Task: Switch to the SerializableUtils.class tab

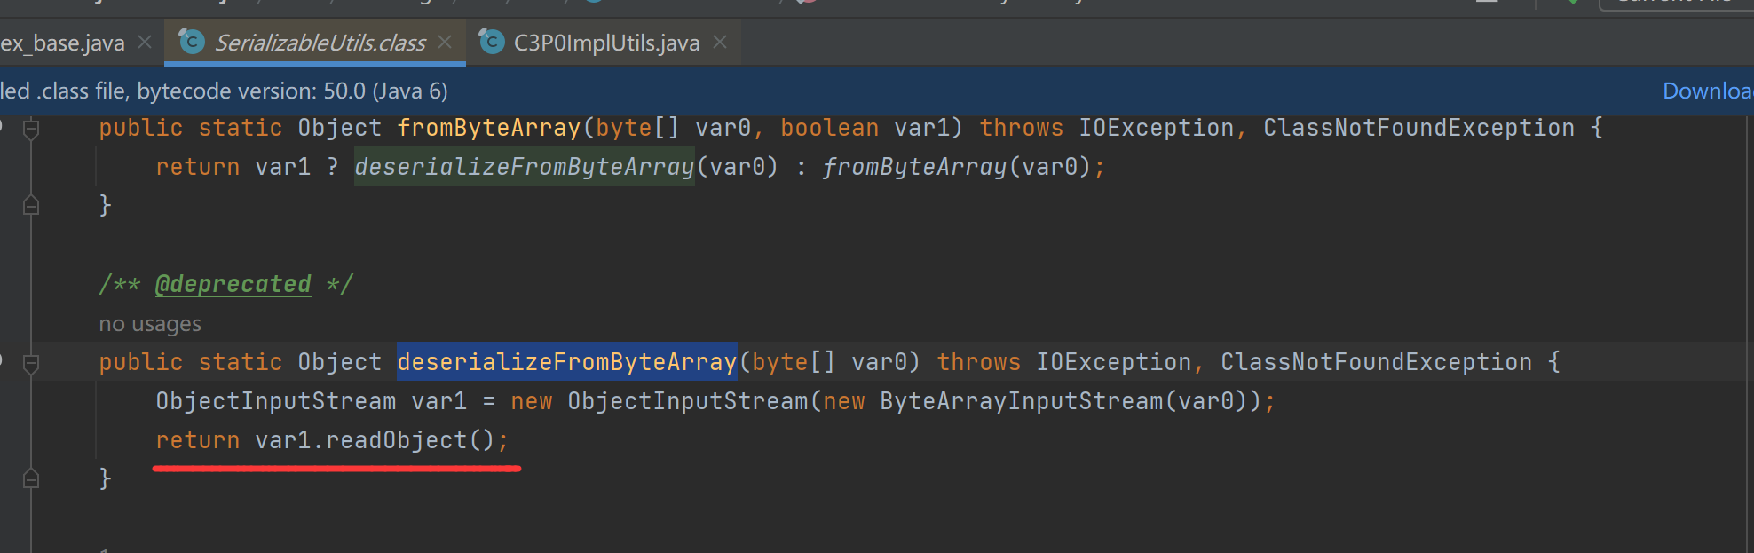Action: (320, 43)
